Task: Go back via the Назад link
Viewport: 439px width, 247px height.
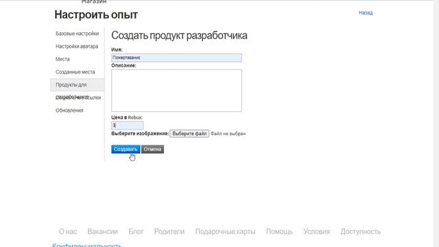Action: coord(366,12)
